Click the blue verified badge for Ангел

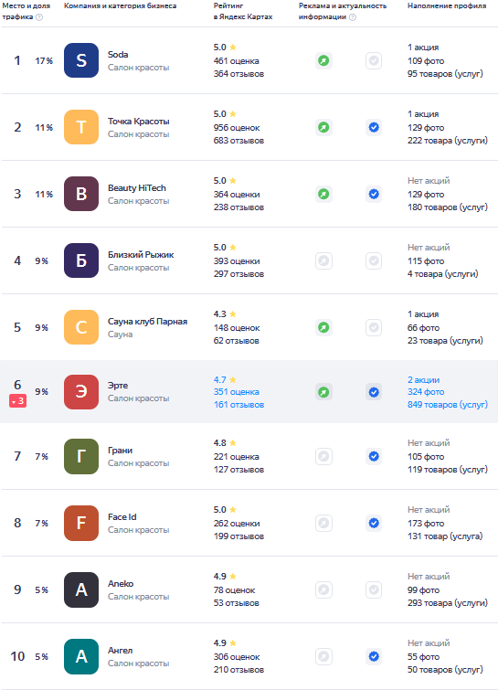(374, 656)
